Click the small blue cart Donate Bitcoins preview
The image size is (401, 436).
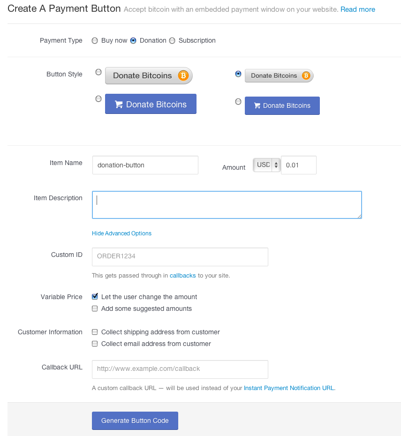[x=282, y=105]
